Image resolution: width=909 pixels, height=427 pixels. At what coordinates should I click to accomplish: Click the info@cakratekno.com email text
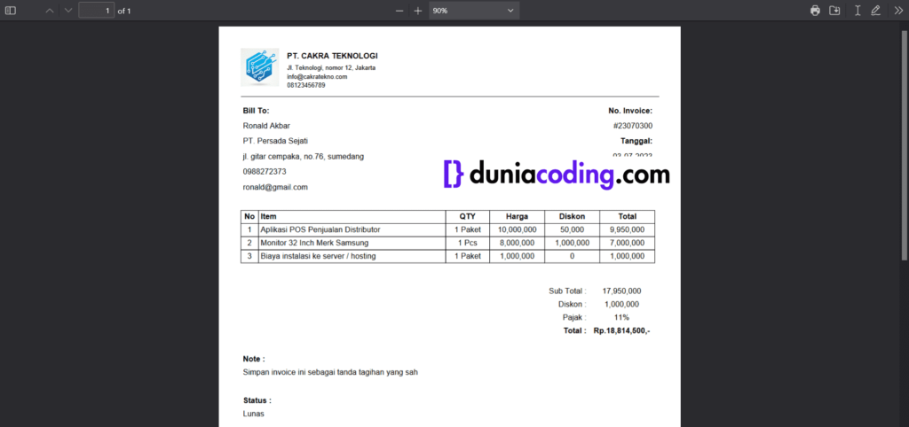click(317, 76)
